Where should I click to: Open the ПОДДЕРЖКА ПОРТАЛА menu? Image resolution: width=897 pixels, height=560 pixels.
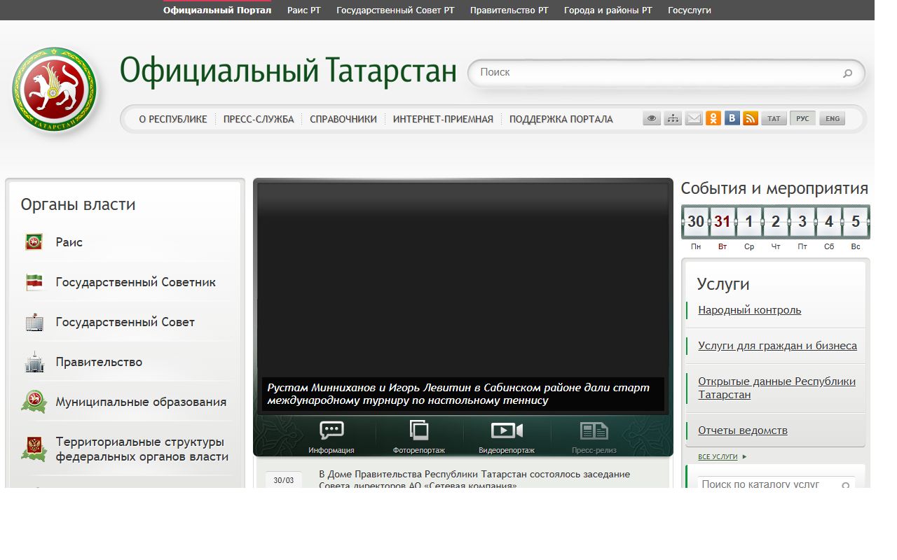pyautogui.click(x=561, y=119)
